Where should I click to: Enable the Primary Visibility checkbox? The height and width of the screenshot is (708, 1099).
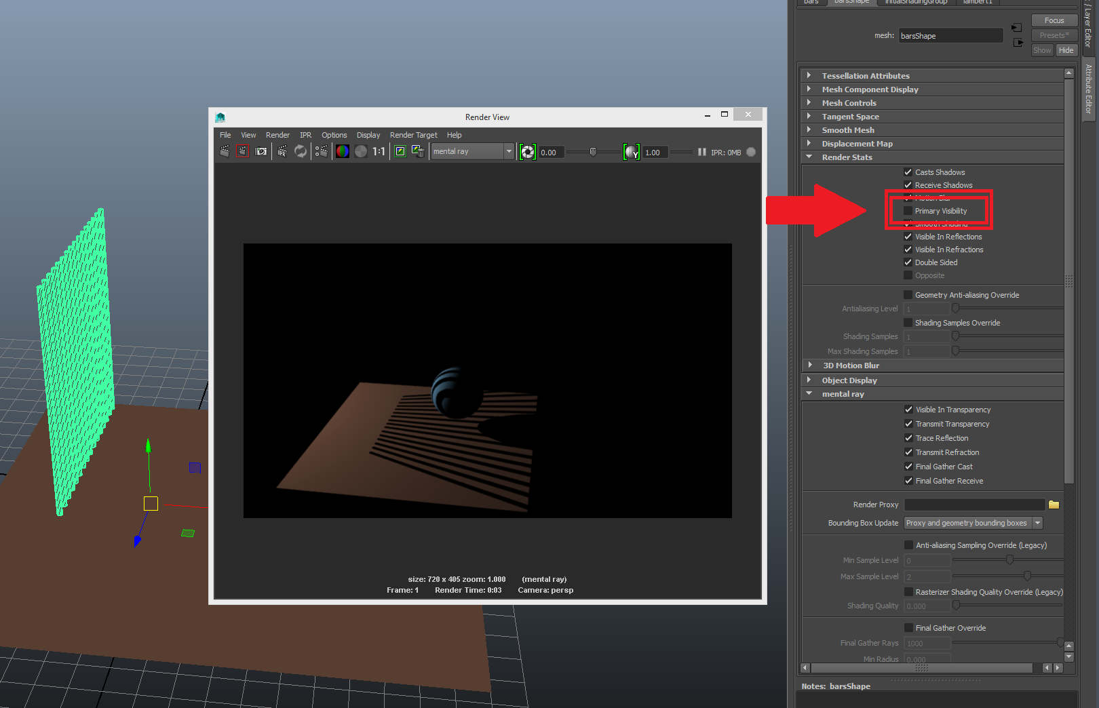[x=908, y=211]
